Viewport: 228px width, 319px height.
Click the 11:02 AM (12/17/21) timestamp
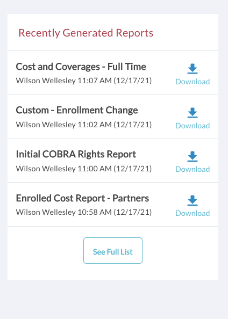115,125
